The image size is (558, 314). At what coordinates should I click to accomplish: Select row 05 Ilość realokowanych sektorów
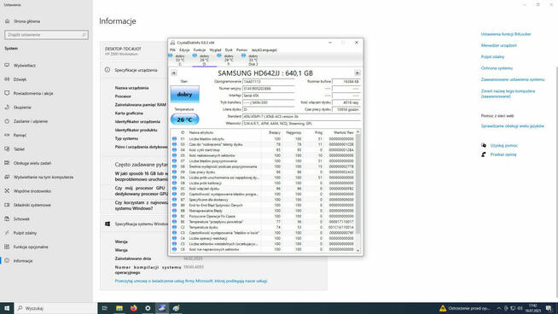click(264, 155)
